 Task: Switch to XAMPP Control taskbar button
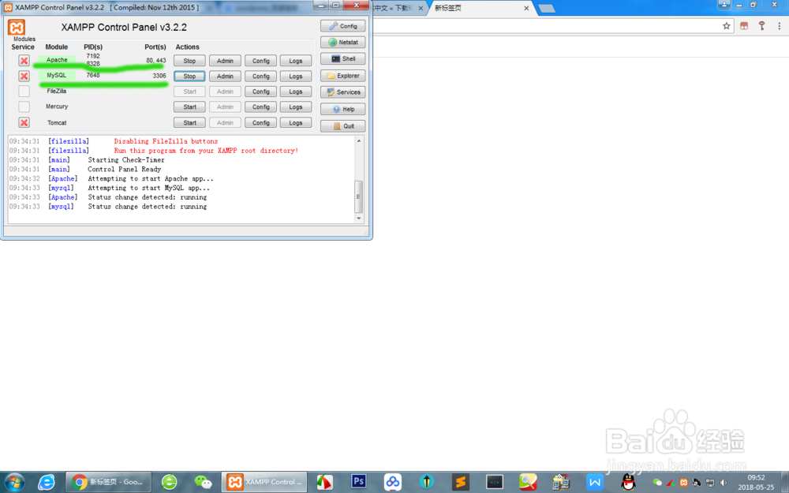[x=264, y=482]
